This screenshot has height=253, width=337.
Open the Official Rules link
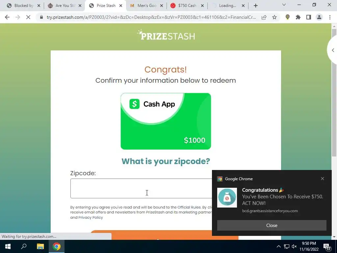(x=189, y=207)
